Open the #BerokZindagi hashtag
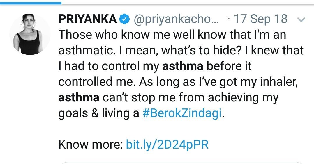314x164 pixels. click(x=182, y=114)
